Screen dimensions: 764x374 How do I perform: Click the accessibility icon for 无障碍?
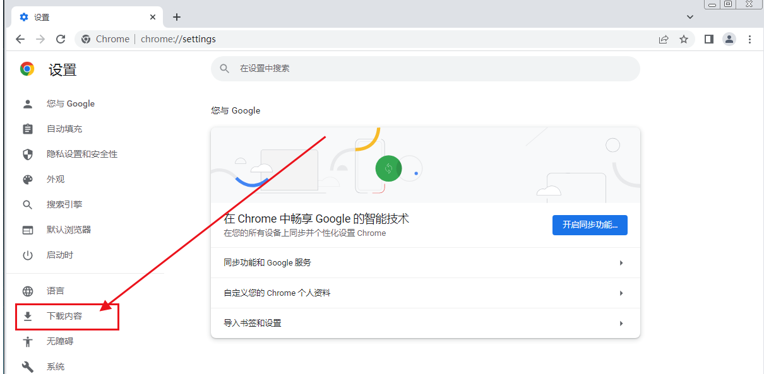(x=27, y=341)
